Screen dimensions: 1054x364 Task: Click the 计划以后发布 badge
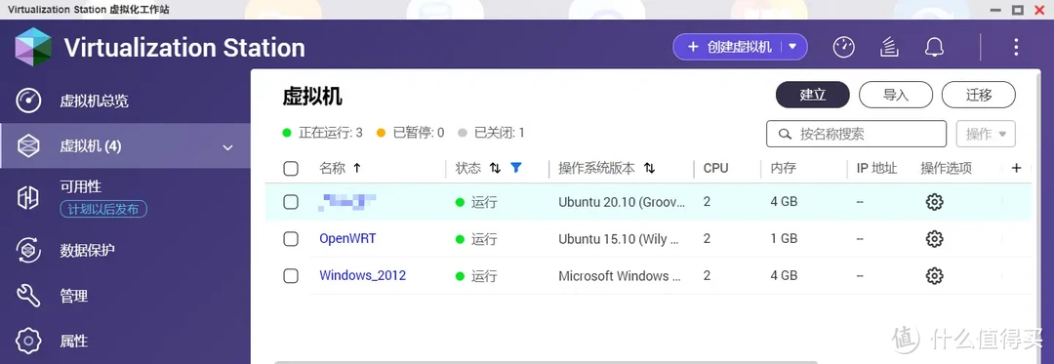[x=103, y=209]
